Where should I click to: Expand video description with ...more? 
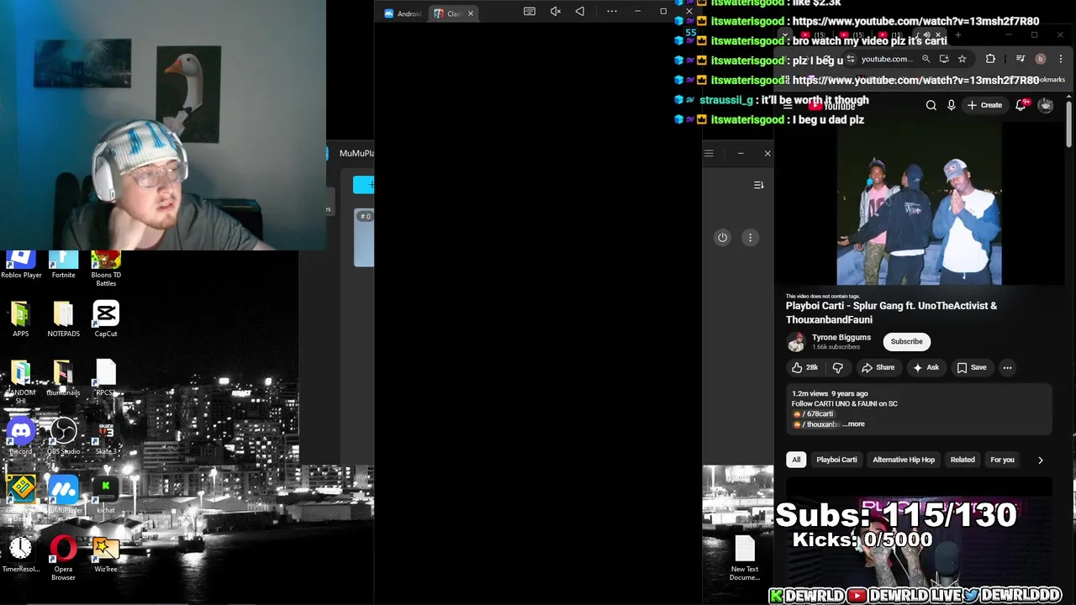pos(853,424)
